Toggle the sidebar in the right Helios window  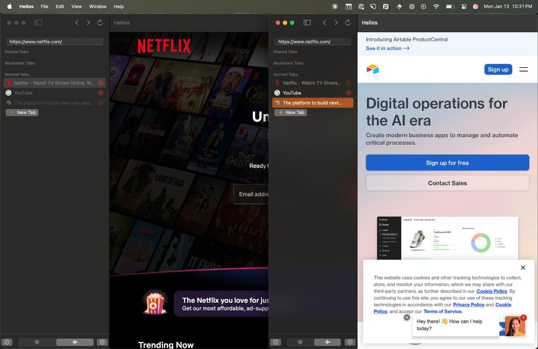click(x=307, y=23)
